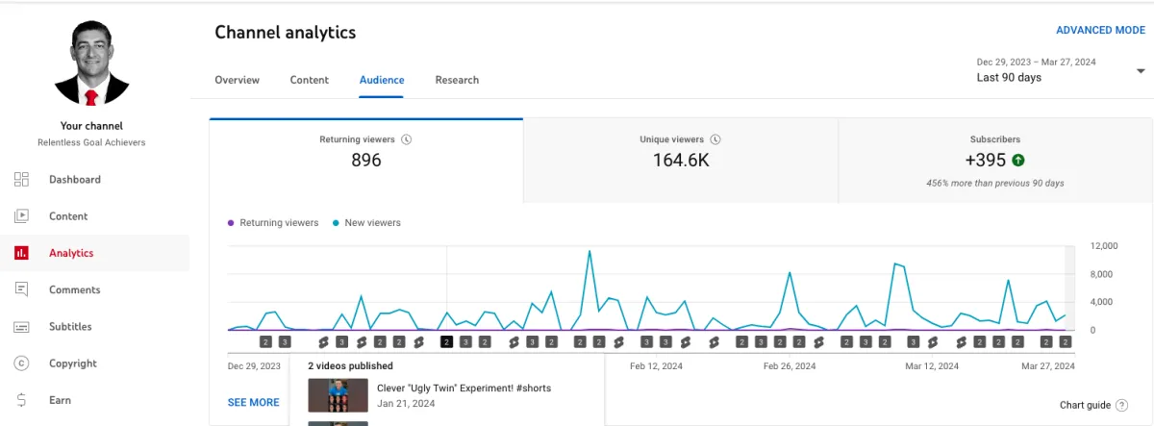Open the Subtitles icon in sidebar
The height and width of the screenshot is (426, 1154).
point(21,327)
